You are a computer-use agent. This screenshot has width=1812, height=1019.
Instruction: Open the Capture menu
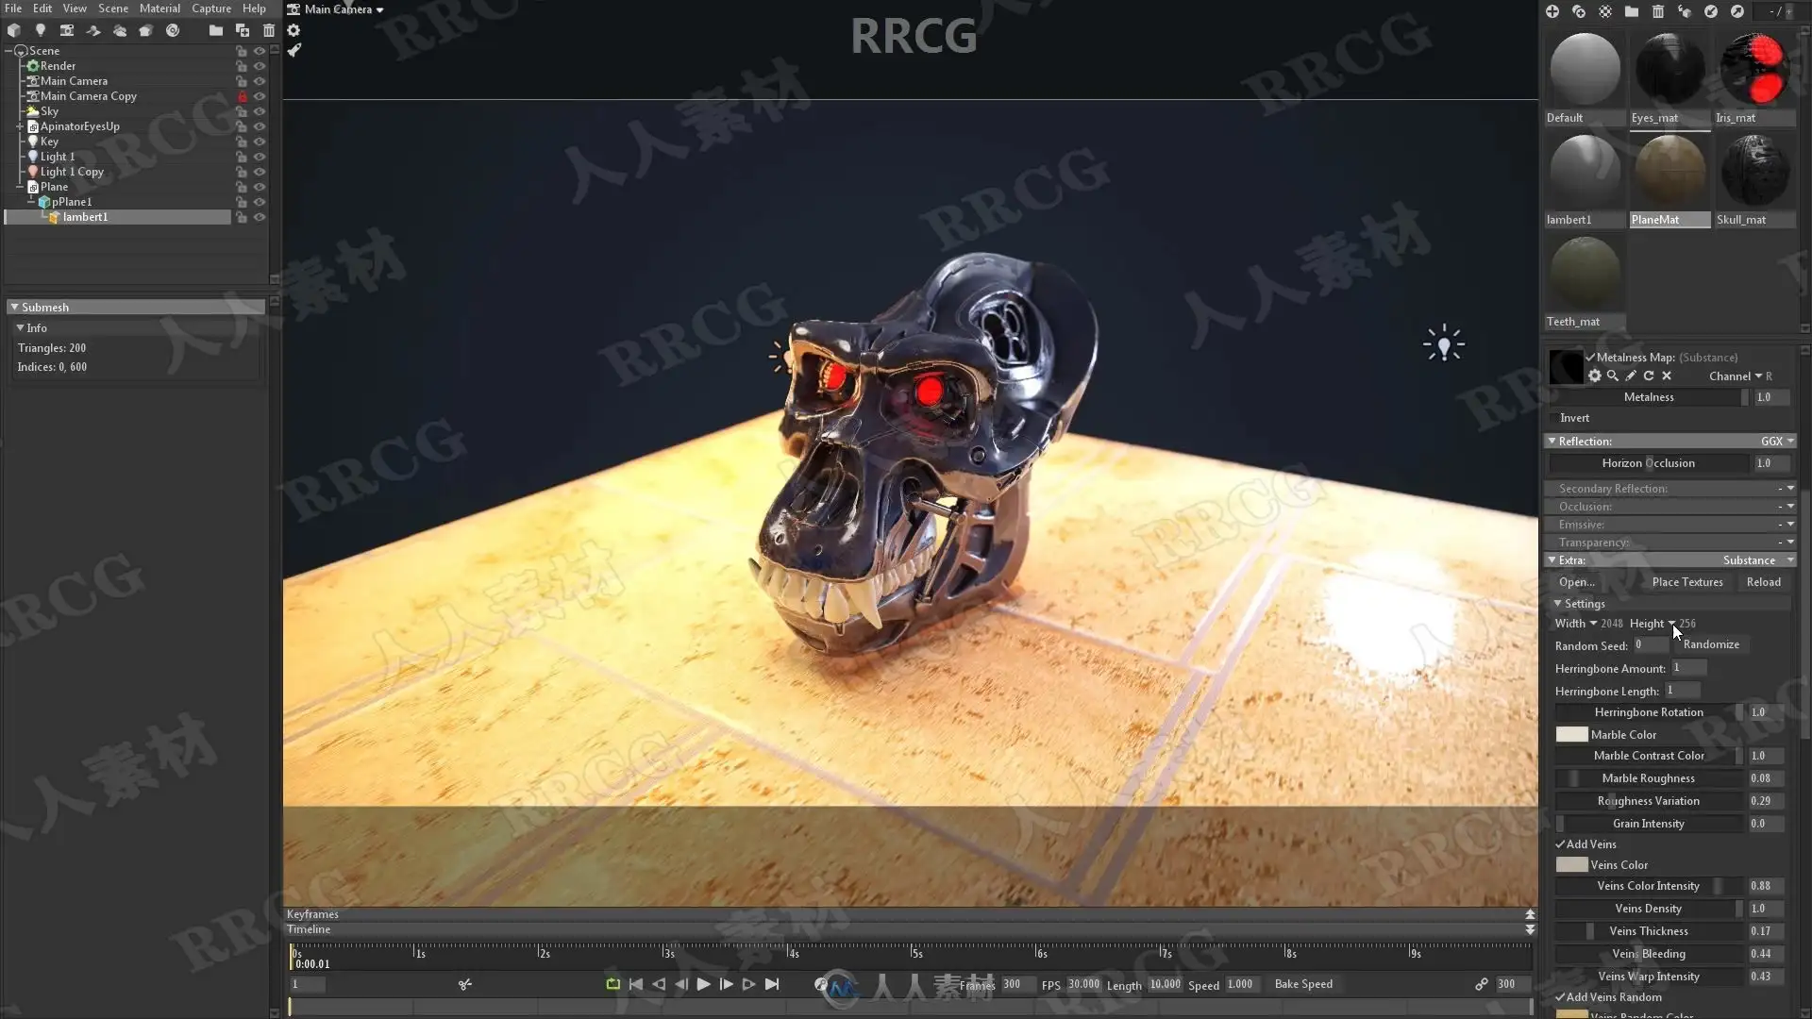(x=211, y=8)
